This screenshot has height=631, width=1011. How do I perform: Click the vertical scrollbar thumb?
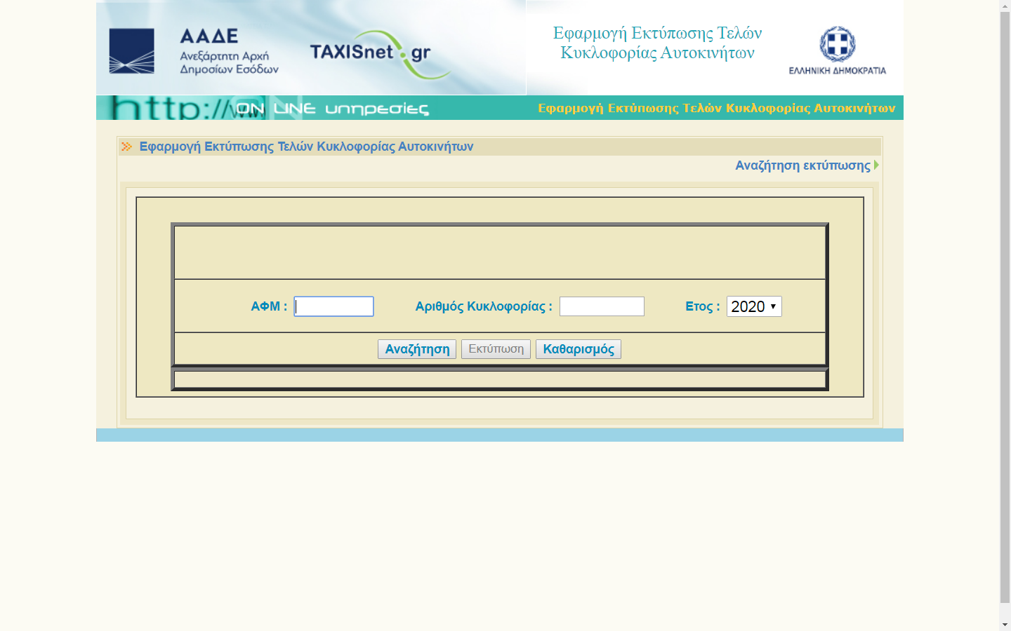tap(1005, 301)
